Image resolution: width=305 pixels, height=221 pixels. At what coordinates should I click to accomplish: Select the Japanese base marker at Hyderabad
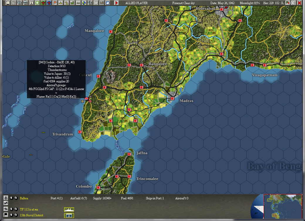(x=221, y=9)
